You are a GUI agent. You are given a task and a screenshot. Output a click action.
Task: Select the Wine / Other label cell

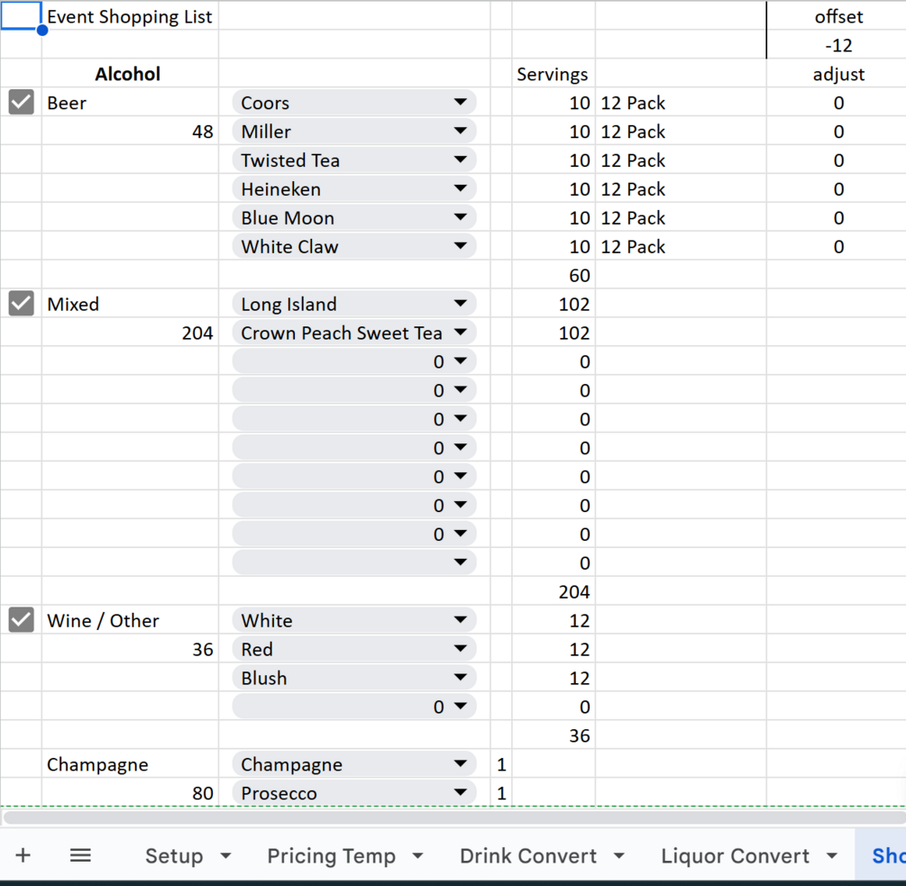pyautogui.click(x=130, y=620)
